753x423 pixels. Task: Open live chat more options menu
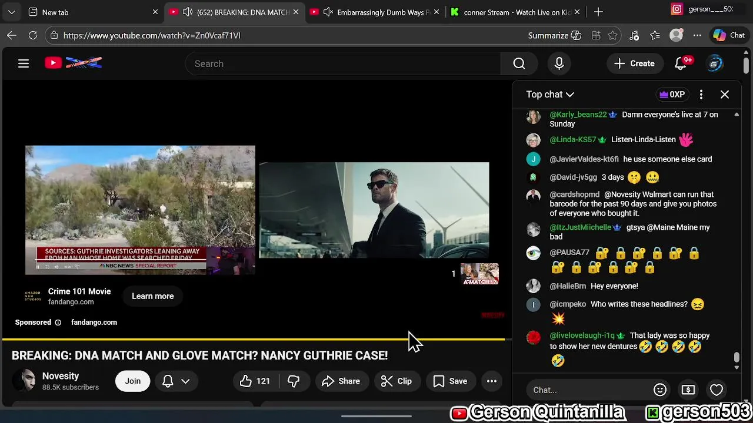click(x=701, y=94)
